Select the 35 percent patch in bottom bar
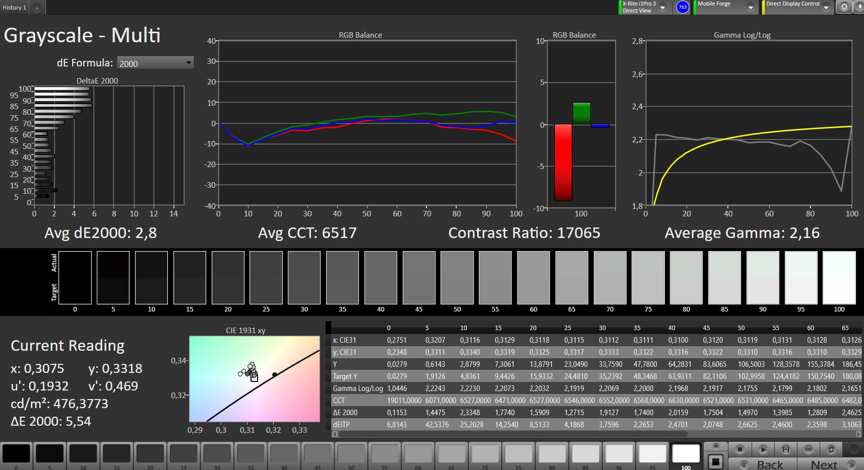864x470 pixels. click(251, 455)
